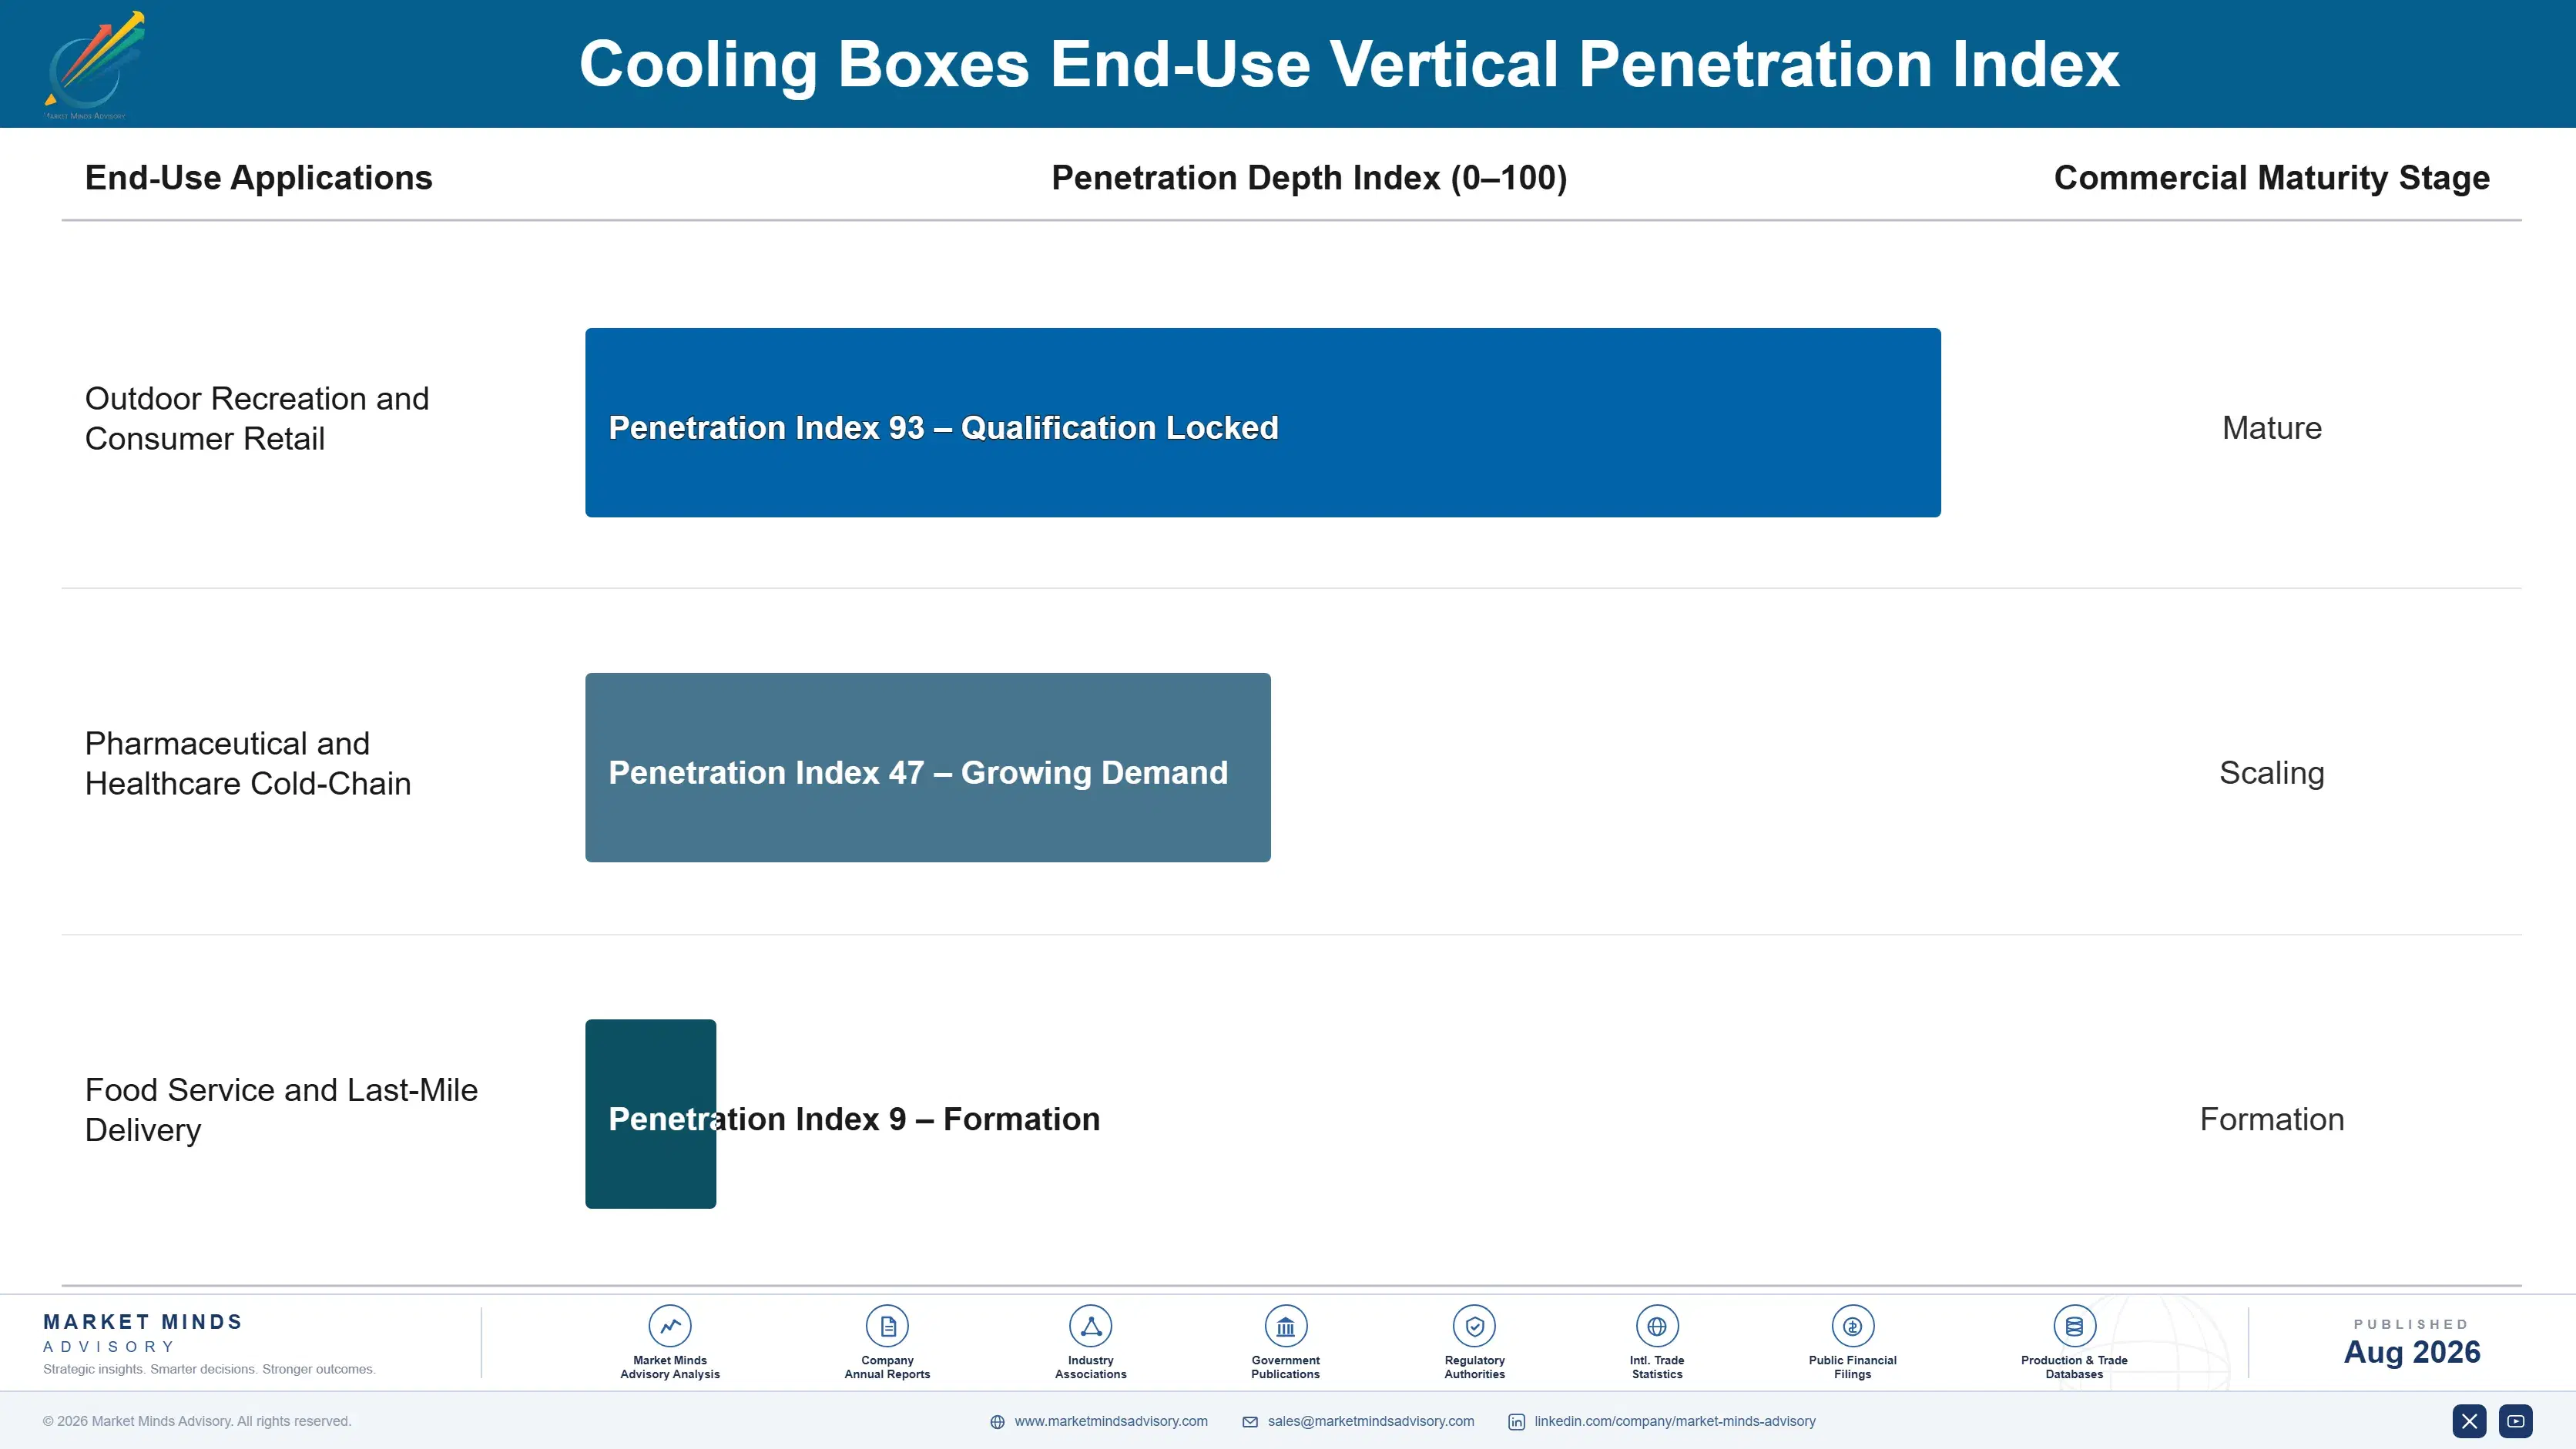Click the Penetration Index 47 bar
The image size is (2576, 1449).
(928, 768)
